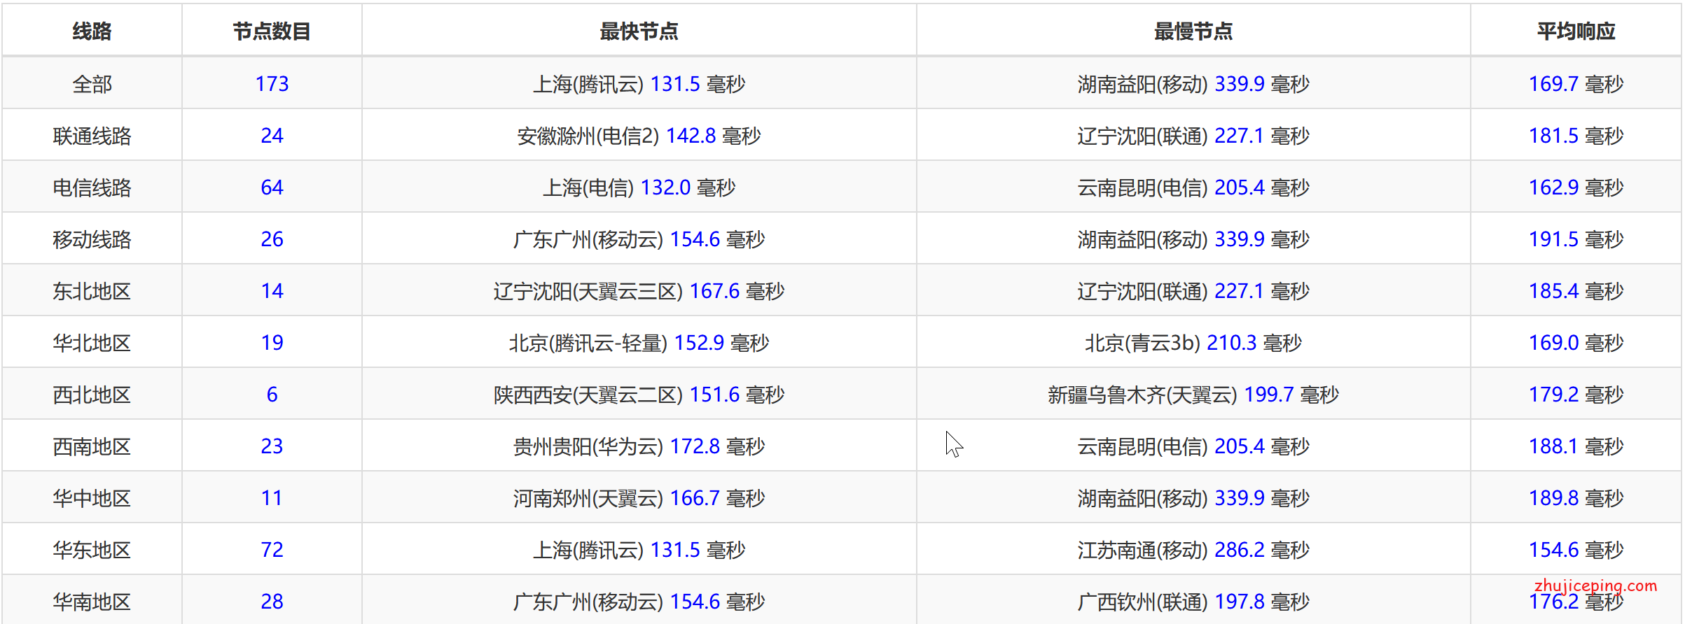
Task: Click node count 23 for 西南地区
Action: pyautogui.click(x=272, y=446)
